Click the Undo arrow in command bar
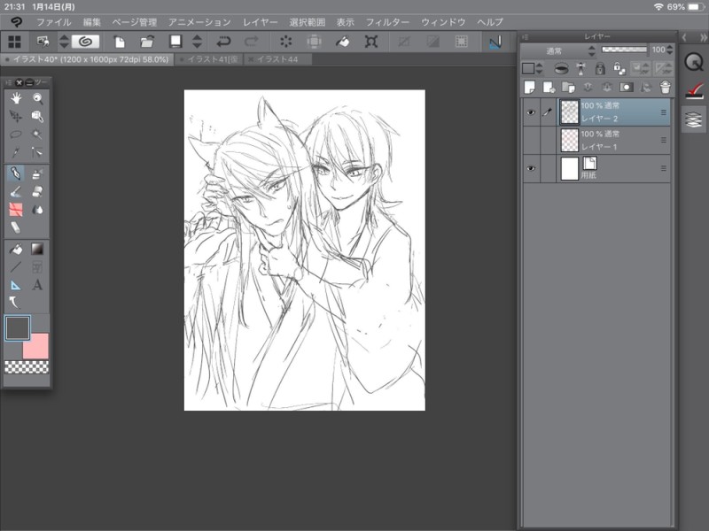The image size is (709, 531). [223, 42]
